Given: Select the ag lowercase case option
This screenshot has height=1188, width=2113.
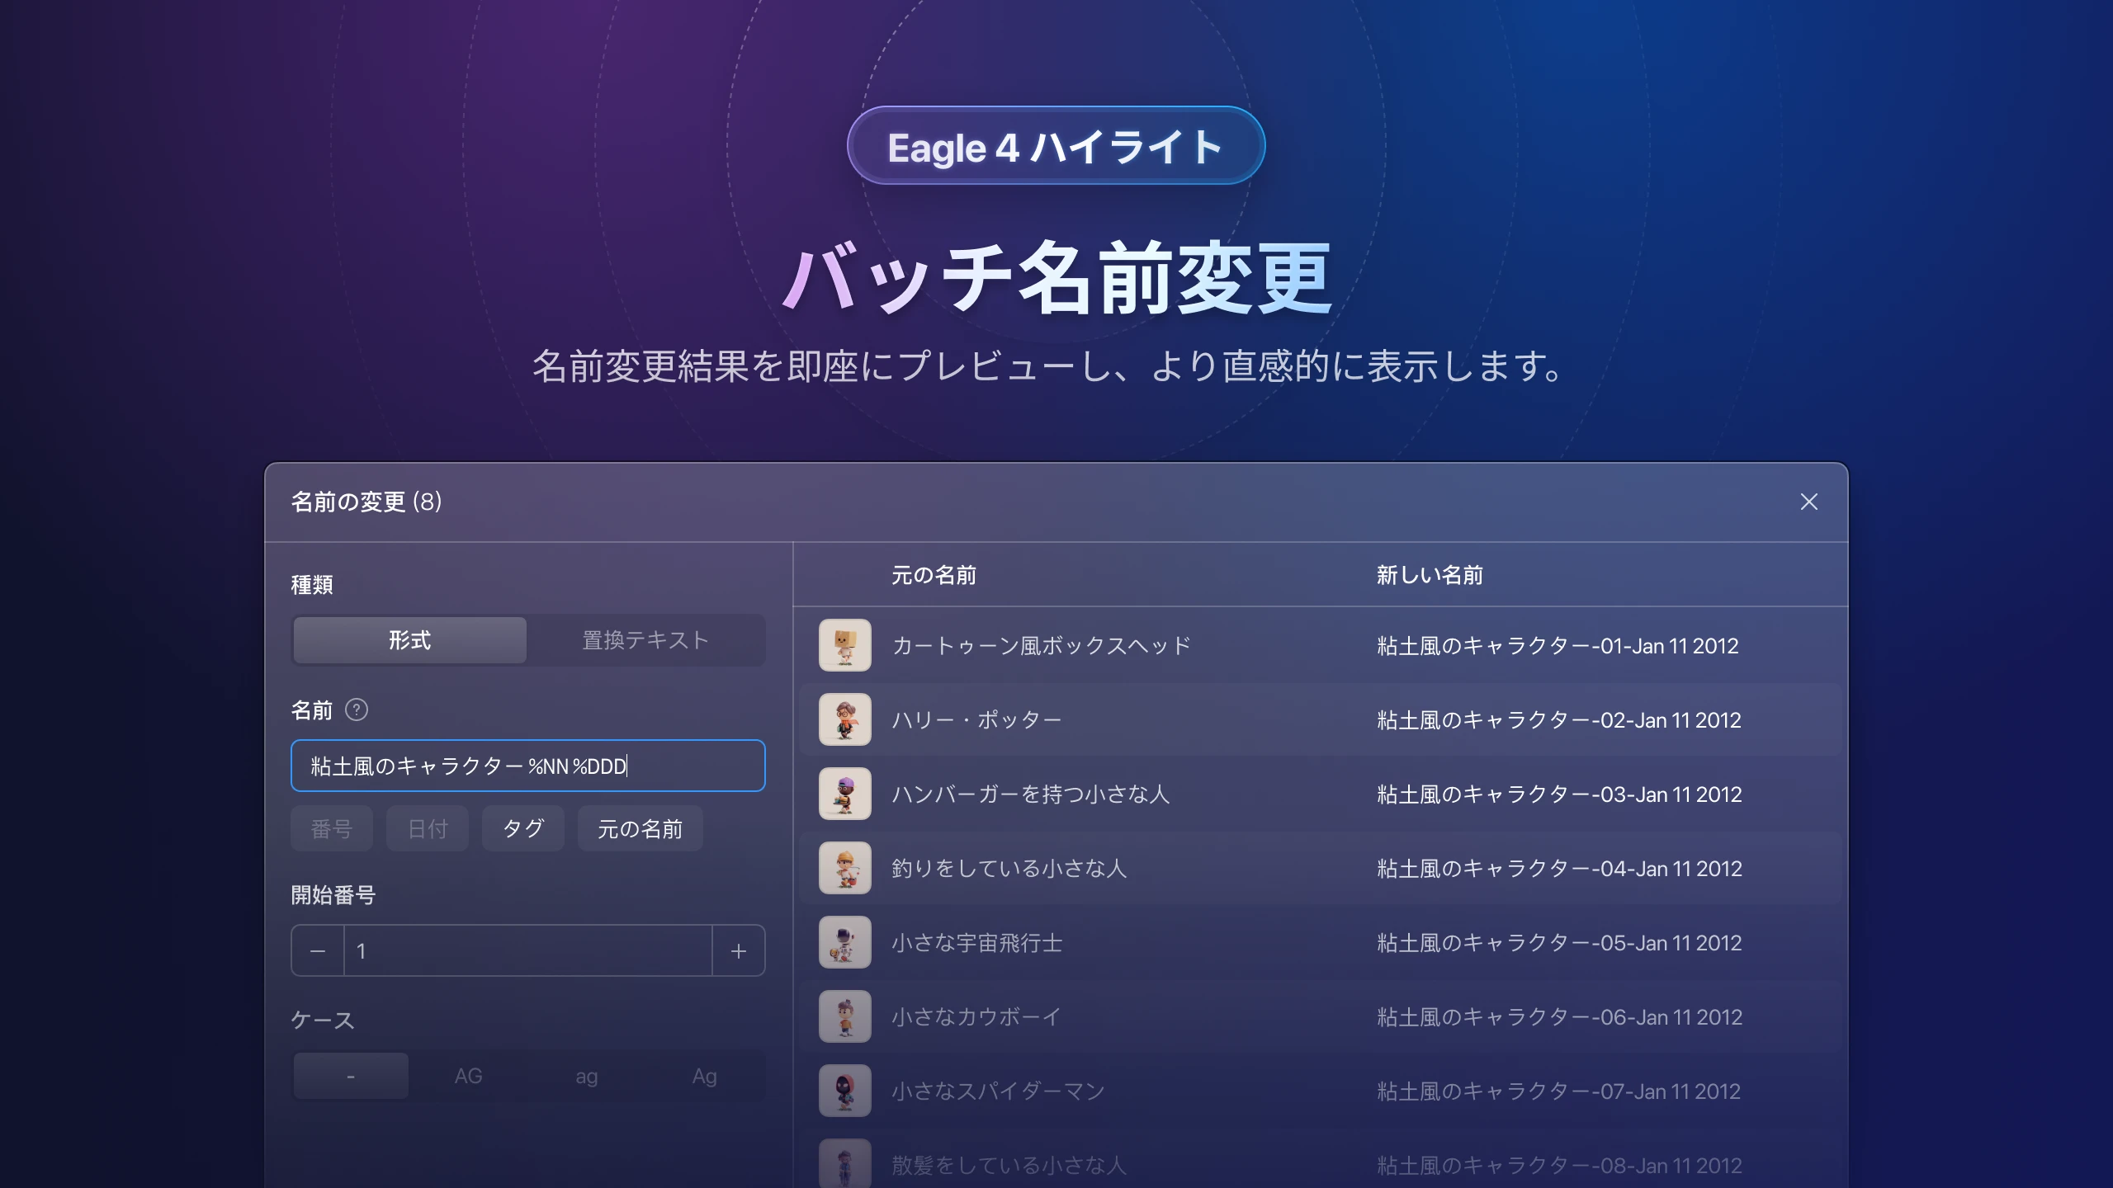Looking at the screenshot, I should [586, 1076].
